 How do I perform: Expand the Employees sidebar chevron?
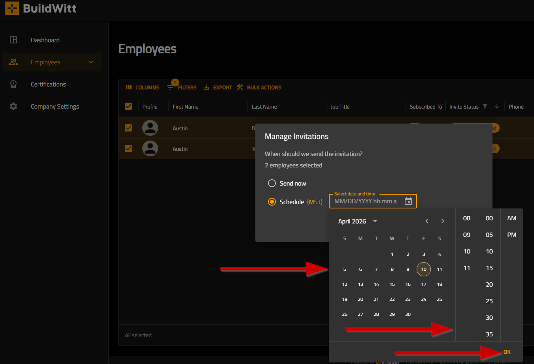91,62
